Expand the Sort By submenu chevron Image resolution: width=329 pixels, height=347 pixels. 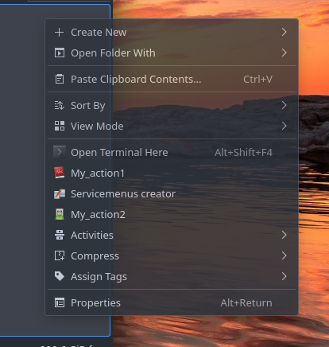pos(284,105)
